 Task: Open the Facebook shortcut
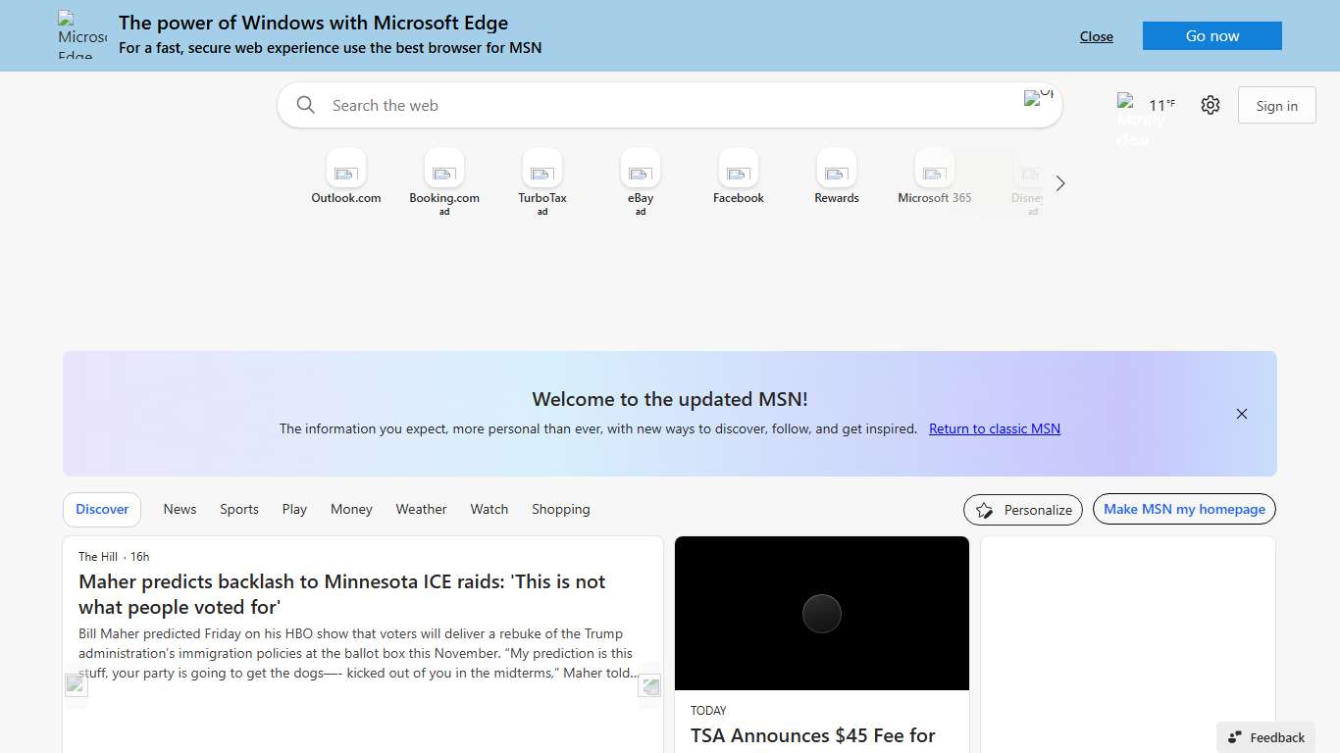point(738,176)
